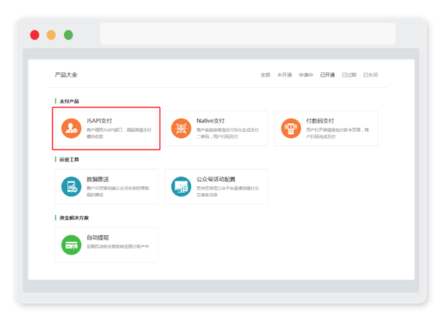Image resolution: width=446 pixels, height=321 pixels.
Task: Click the 公众号活动配置 card description text
Action: [227, 191]
